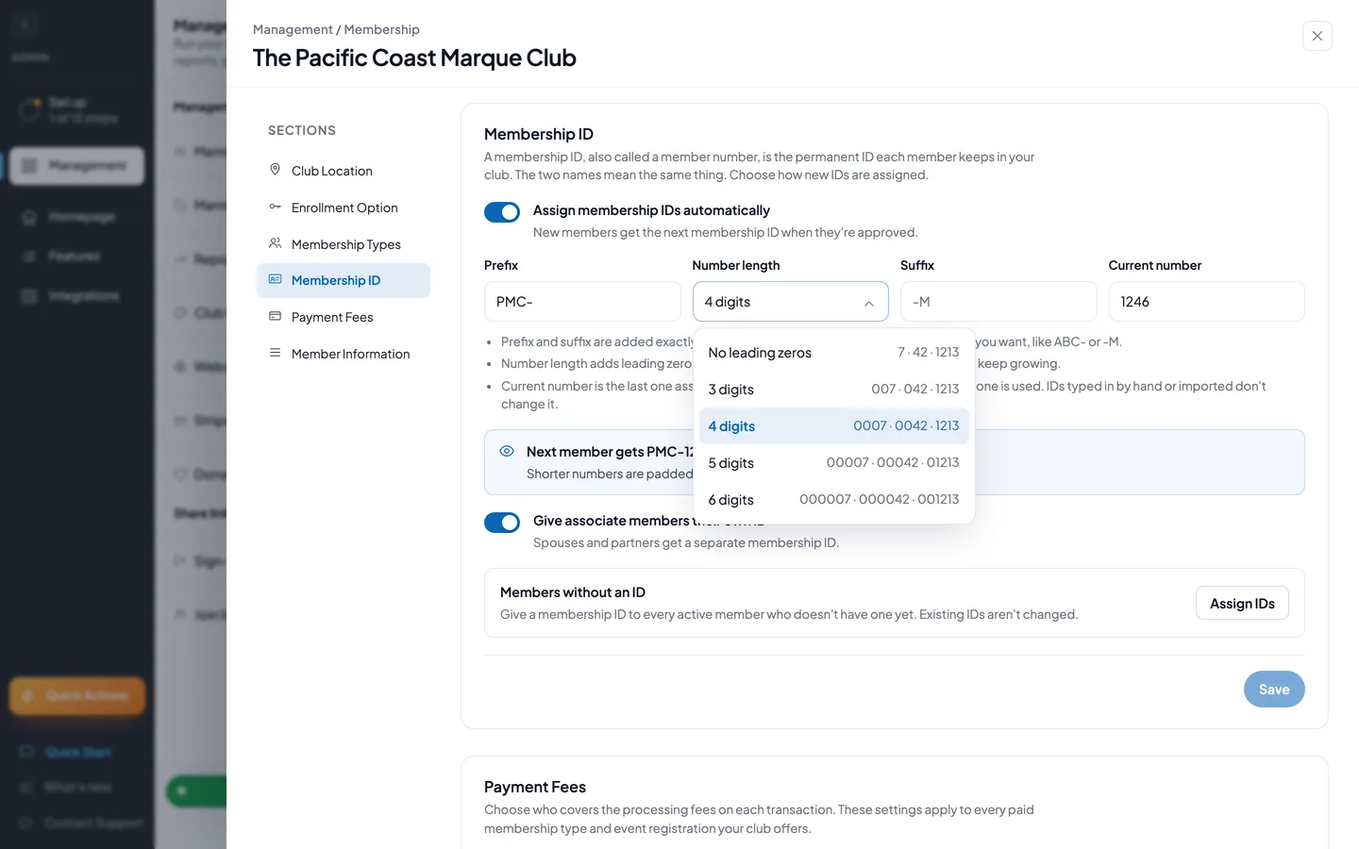
Task: Click the Assign IDs button
Action: pyautogui.click(x=1242, y=604)
